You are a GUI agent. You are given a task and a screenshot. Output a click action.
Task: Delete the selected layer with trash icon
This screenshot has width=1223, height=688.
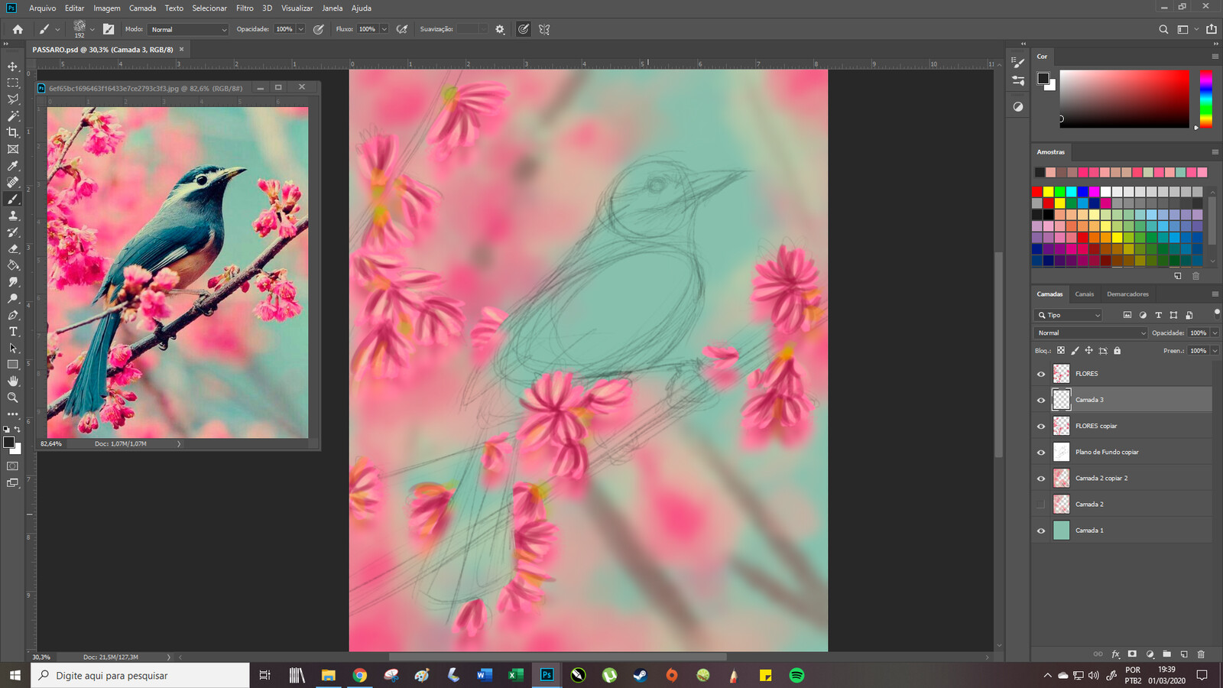coord(1201,654)
